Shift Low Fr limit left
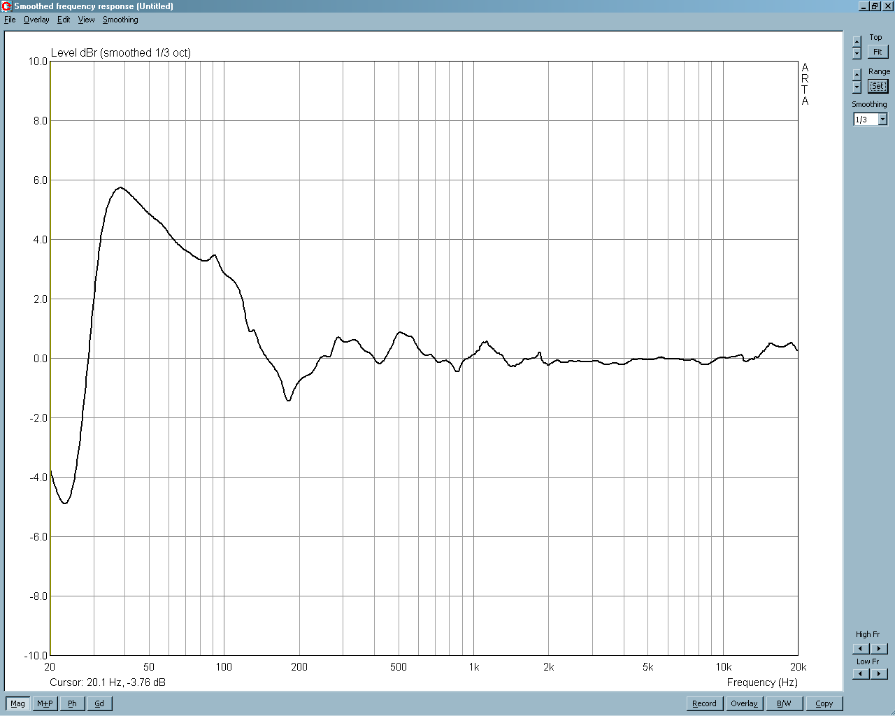Viewport: 895px width, 716px height. [861, 674]
